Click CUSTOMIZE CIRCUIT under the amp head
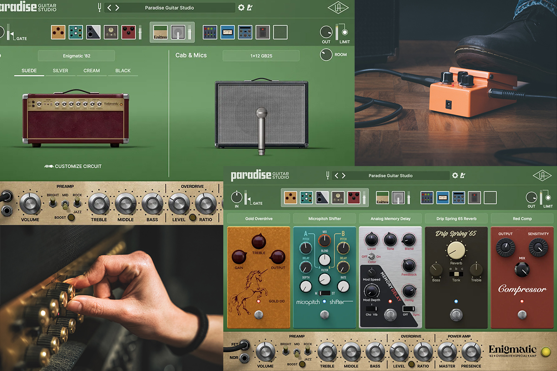Image resolution: width=557 pixels, height=371 pixels. (74, 166)
